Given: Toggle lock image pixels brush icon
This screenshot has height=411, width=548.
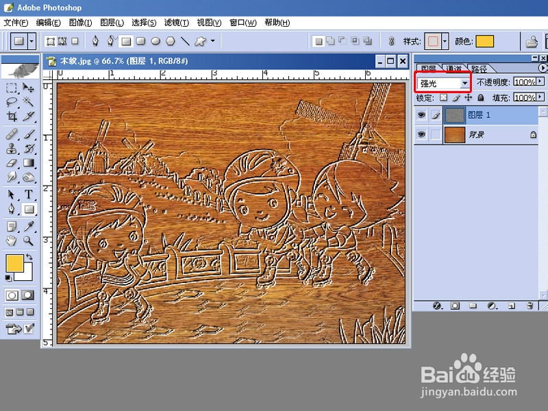Looking at the screenshot, I should coord(456,98).
